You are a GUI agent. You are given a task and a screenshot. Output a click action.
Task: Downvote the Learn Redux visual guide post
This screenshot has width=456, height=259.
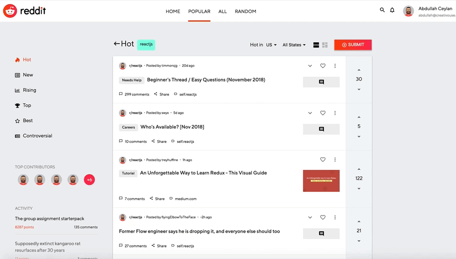pos(359,189)
